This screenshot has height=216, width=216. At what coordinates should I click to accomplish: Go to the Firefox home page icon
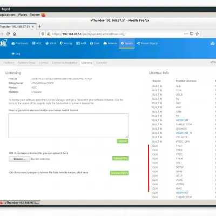click(15, 34)
